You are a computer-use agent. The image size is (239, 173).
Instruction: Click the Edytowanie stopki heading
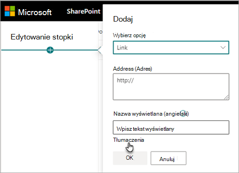tap(42, 37)
